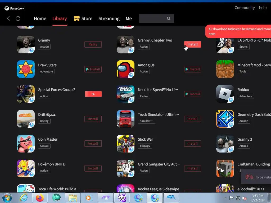The height and width of the screenshot is (203, 271).
Task: Go to the Streaming tab
Action: coord(109,19)
